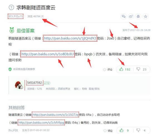Open comments on the best answer

[x=108, y=70]
